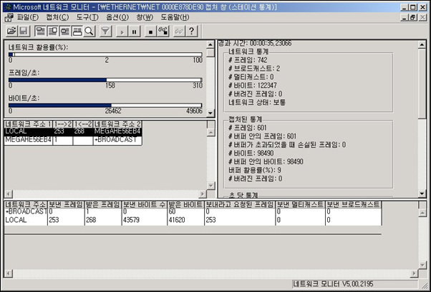The image size is (431, 292).
Task: Click the session pane scroll-left arrow
Action: (9, 194)
